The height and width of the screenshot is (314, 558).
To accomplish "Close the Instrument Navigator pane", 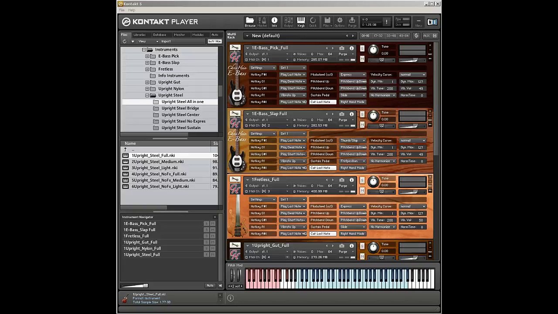I will coord(214,217).
